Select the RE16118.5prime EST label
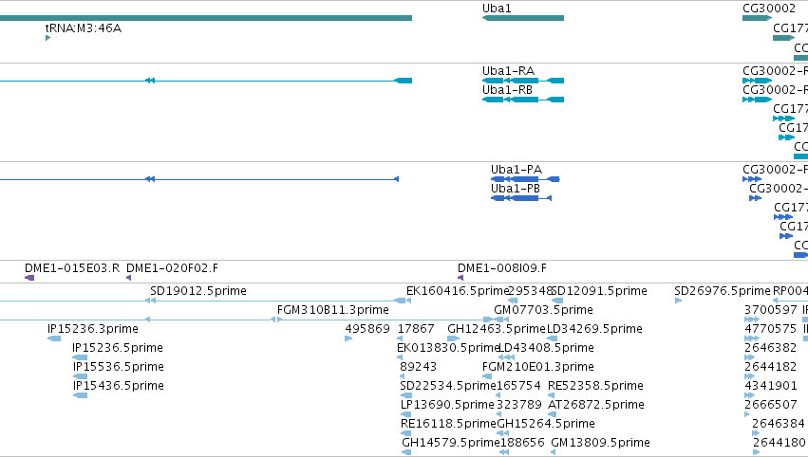808x457 pixels. coord(448,425)
